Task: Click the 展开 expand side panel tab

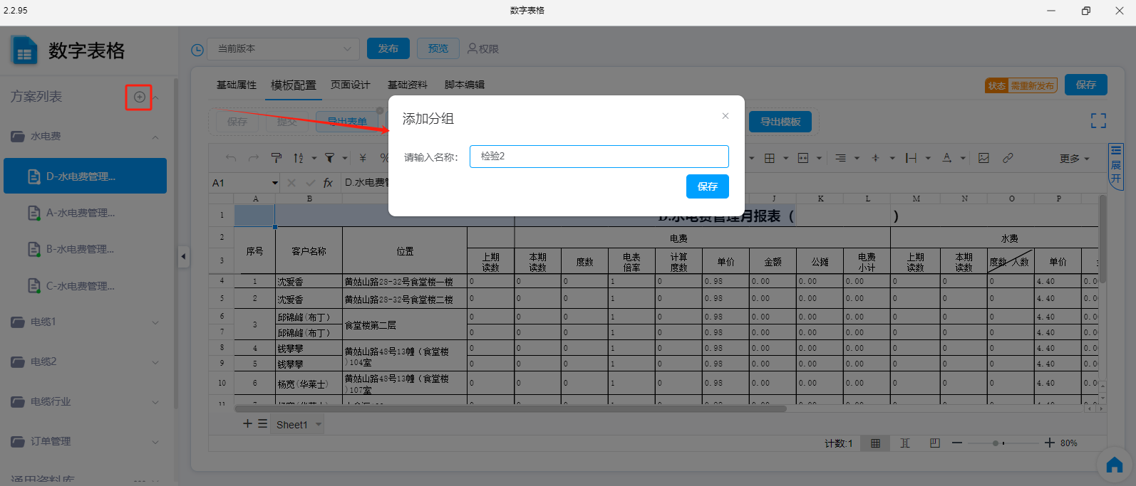Action: point(1116,166)
